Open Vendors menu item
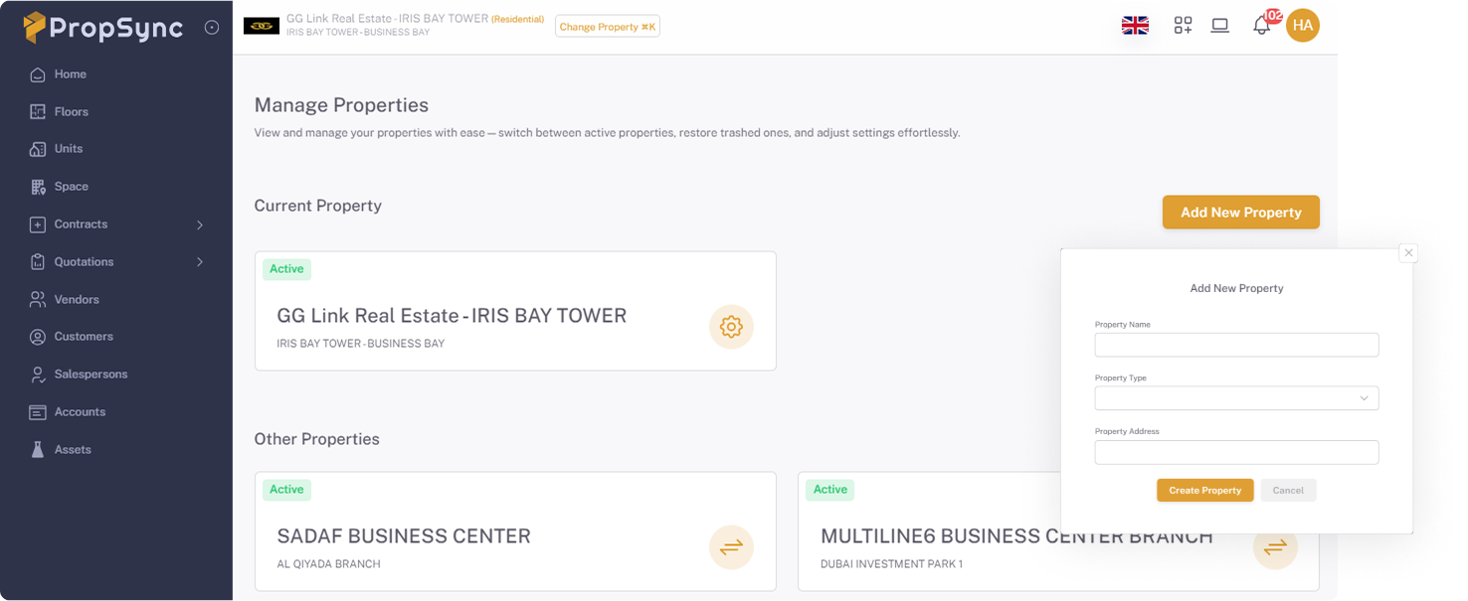 point(77,300)
